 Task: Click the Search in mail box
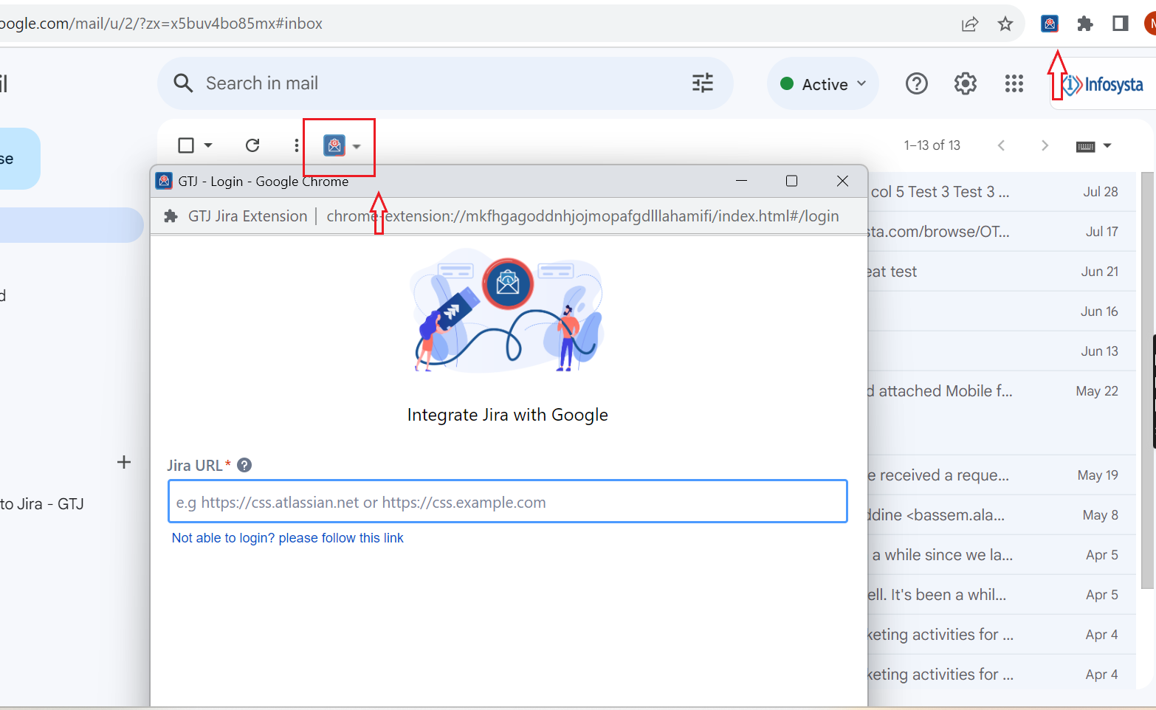click(428, 83)
